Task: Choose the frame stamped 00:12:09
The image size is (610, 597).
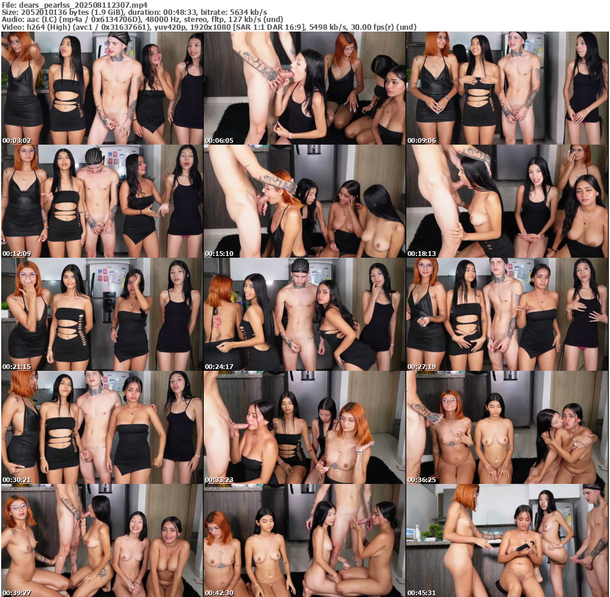Action: pos(102,201)
